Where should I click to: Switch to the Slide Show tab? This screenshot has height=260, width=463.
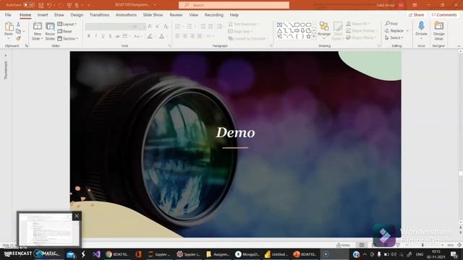(x=153, y=14)
